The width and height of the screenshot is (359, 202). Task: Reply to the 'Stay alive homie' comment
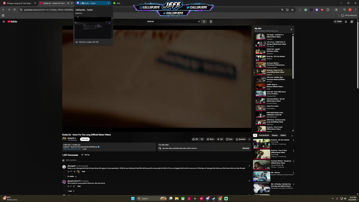click(79, 186)
